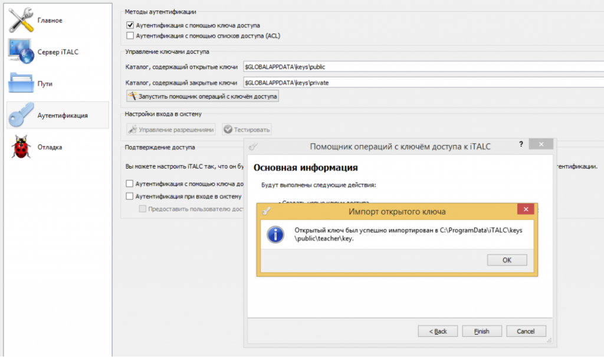This screenshot has height=357, width=604.
Task: Open Управление разрешениями button
Action: pos(171,130)
